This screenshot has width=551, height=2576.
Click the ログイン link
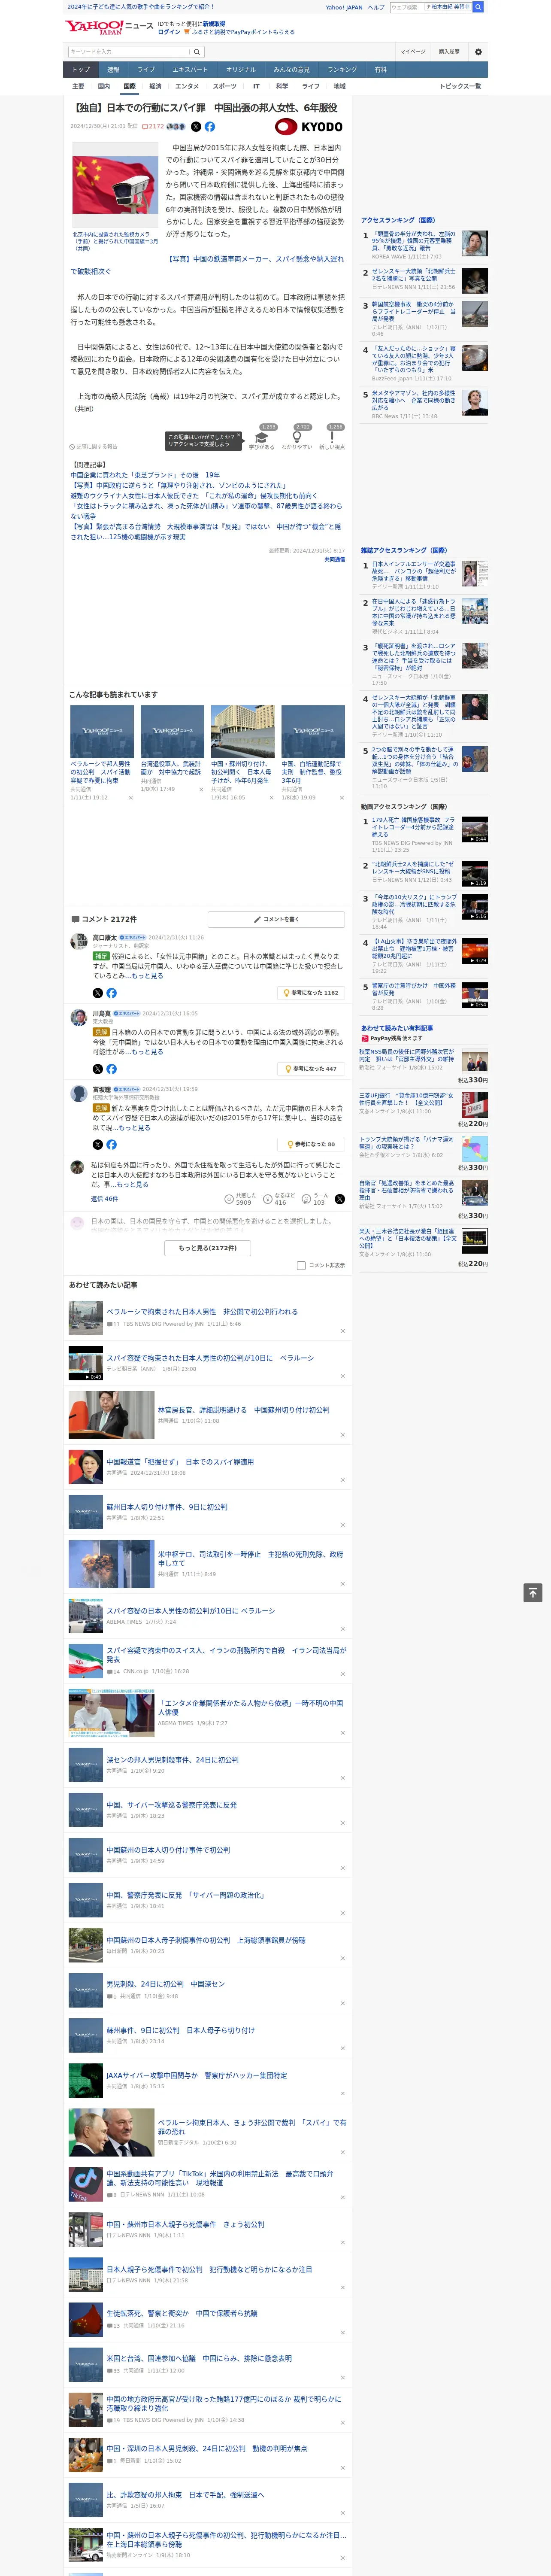(x=169, y=32)
